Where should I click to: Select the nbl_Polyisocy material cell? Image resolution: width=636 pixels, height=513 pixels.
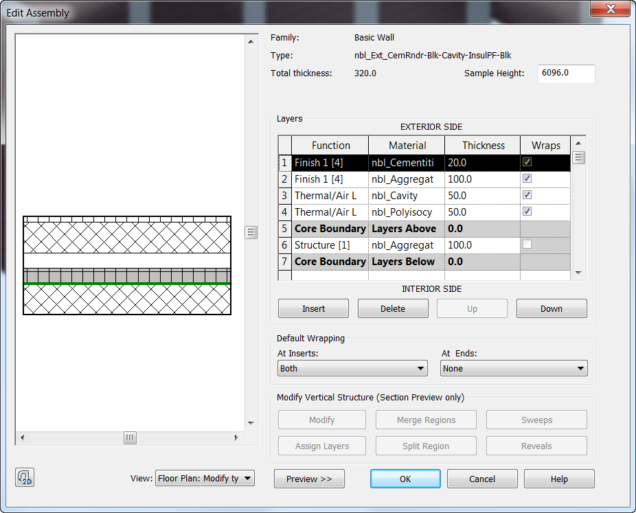click(x=407, y=212)
